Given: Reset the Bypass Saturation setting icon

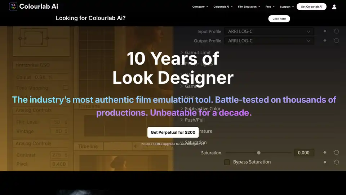Looking at the screenshot, I should [x=336, y=162].
